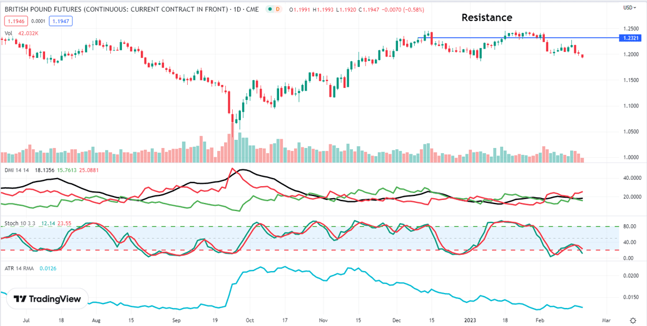Click the O1.1991 open value
Viewport: 647px width, 326px height.
click(300, 9)
